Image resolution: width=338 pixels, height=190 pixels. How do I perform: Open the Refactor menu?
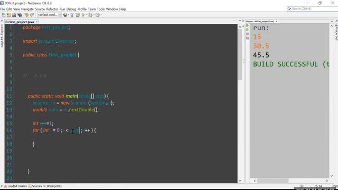[52, 9]
